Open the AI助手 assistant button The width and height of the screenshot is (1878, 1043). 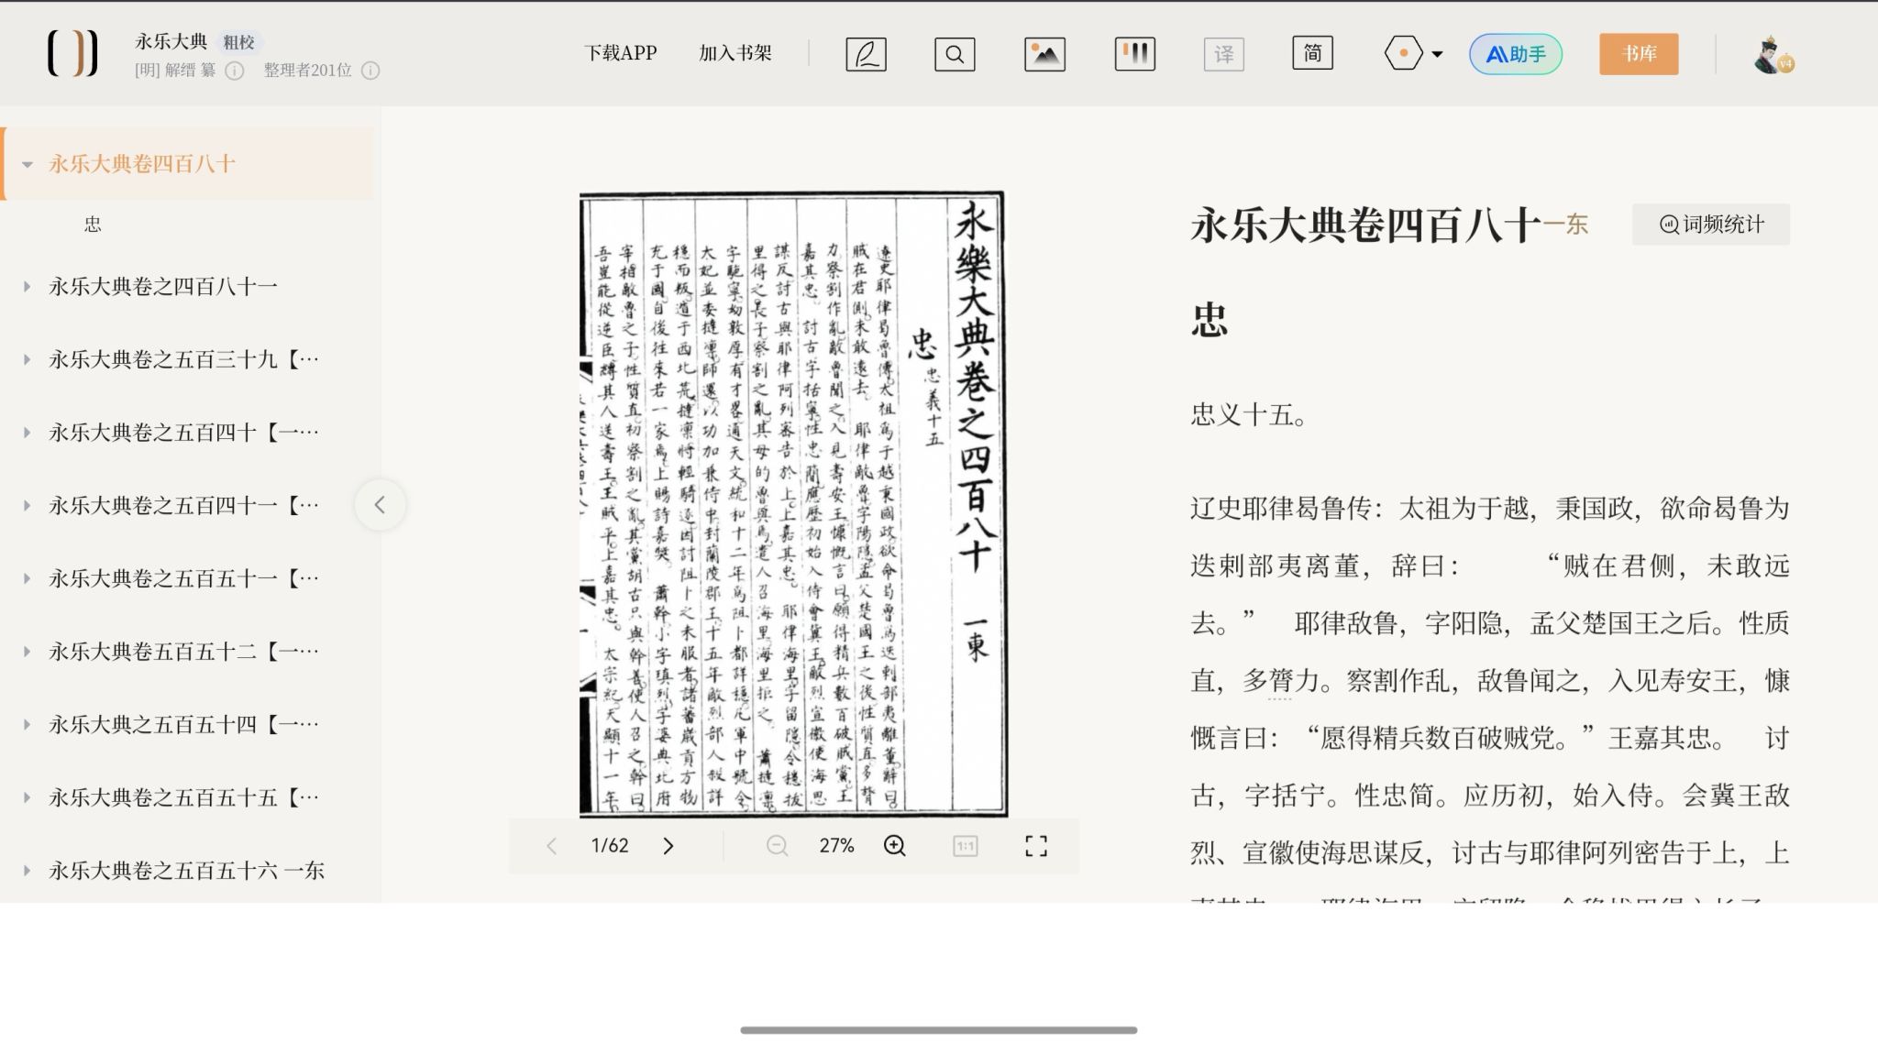(1516, 54)
